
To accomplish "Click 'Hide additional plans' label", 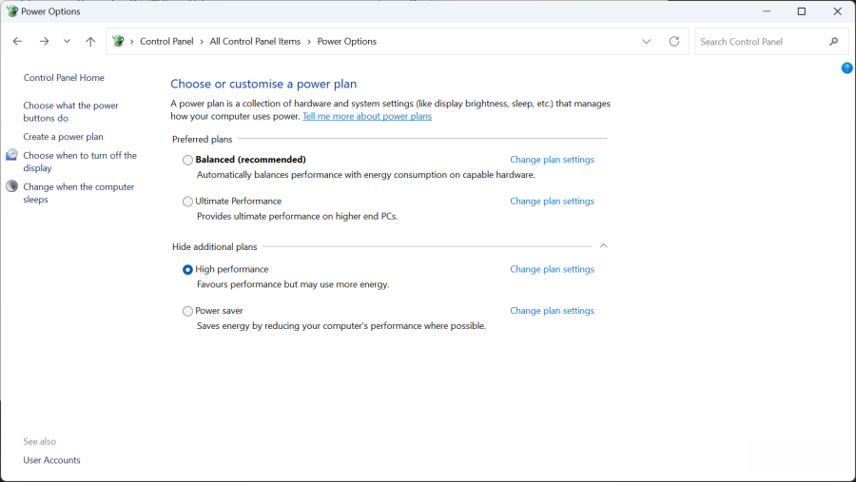I will (x=215, y=247).
